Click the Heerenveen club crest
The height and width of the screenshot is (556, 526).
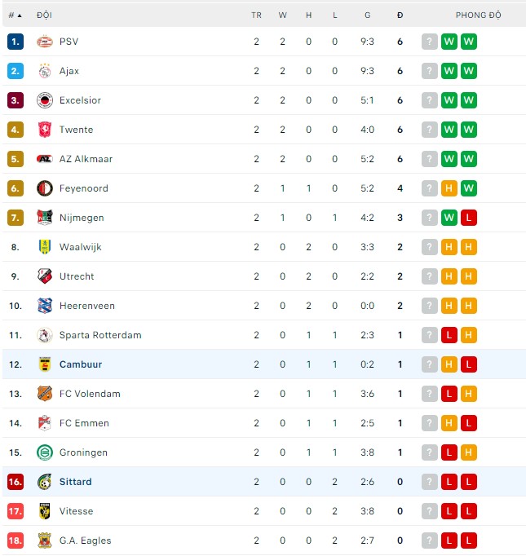pos(45,306)
